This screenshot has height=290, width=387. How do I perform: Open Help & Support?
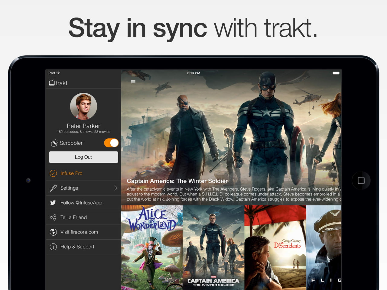coord(77,247)
